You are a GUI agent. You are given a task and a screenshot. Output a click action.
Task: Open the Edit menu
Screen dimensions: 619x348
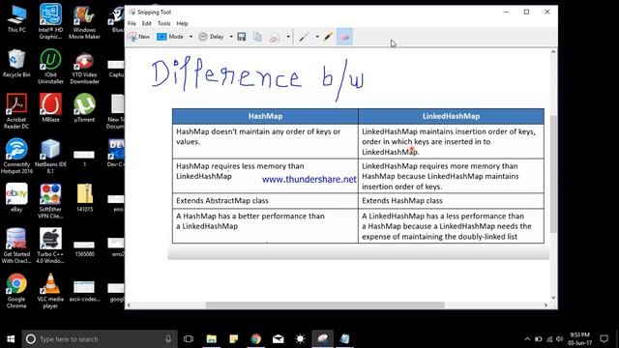tap(146, 23)
